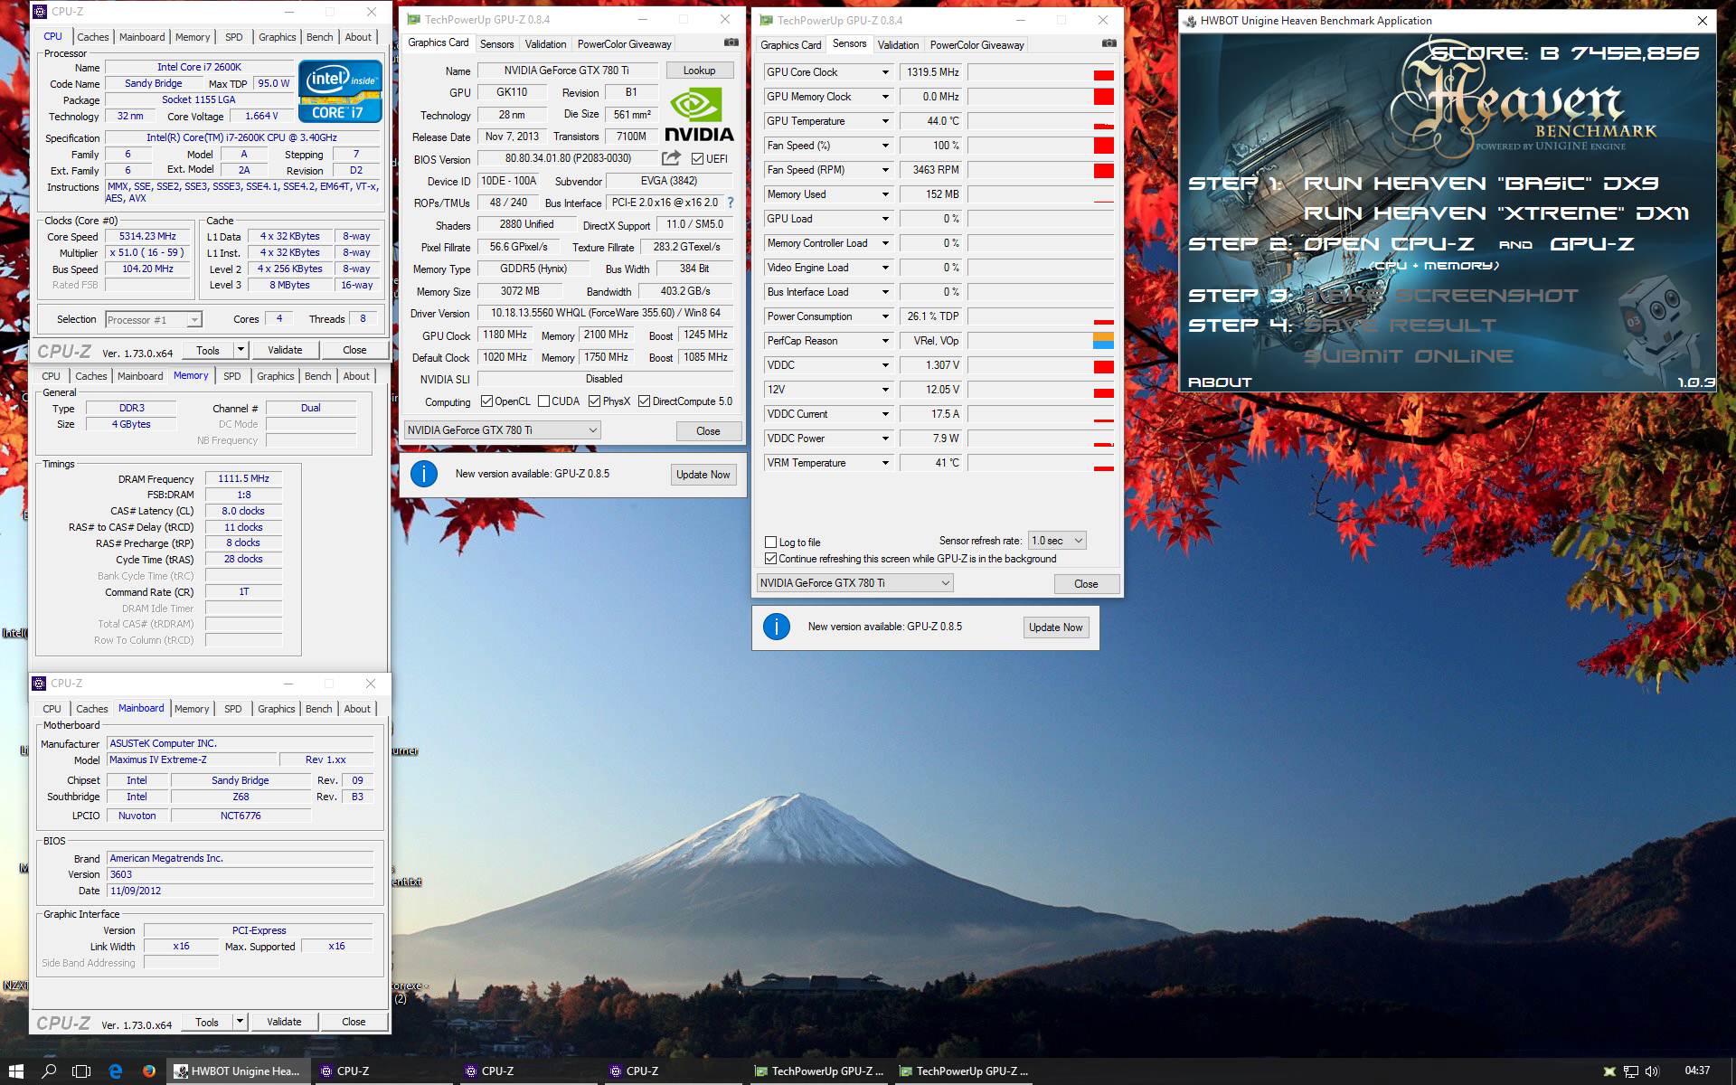Click the Core Speed value field in CPU-Z
Image resolution: width=1736 pixels, height=1085 pixels.
click(147, 237)
